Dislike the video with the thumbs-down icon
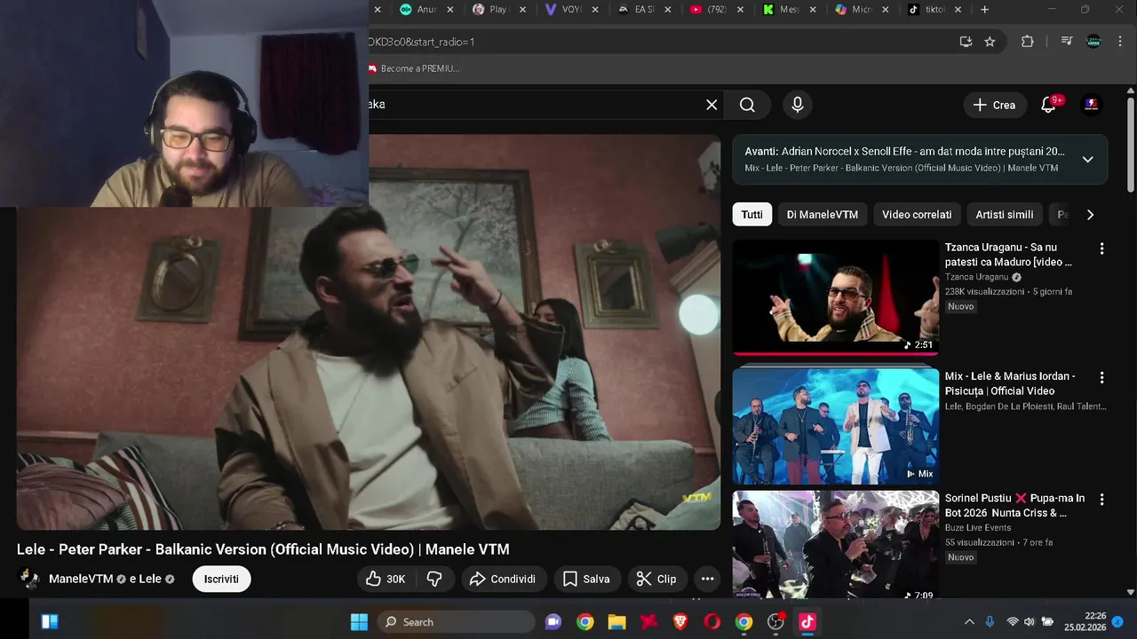 [434, 579]
